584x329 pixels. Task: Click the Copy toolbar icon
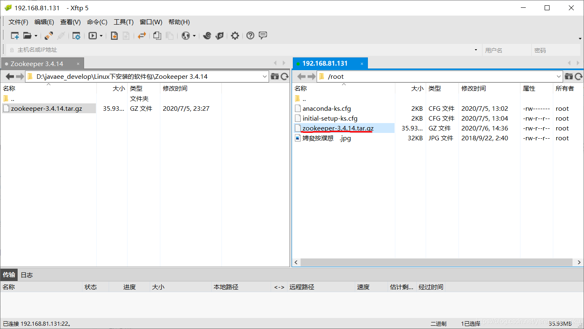pyautogui.click(x=157, y=36)
